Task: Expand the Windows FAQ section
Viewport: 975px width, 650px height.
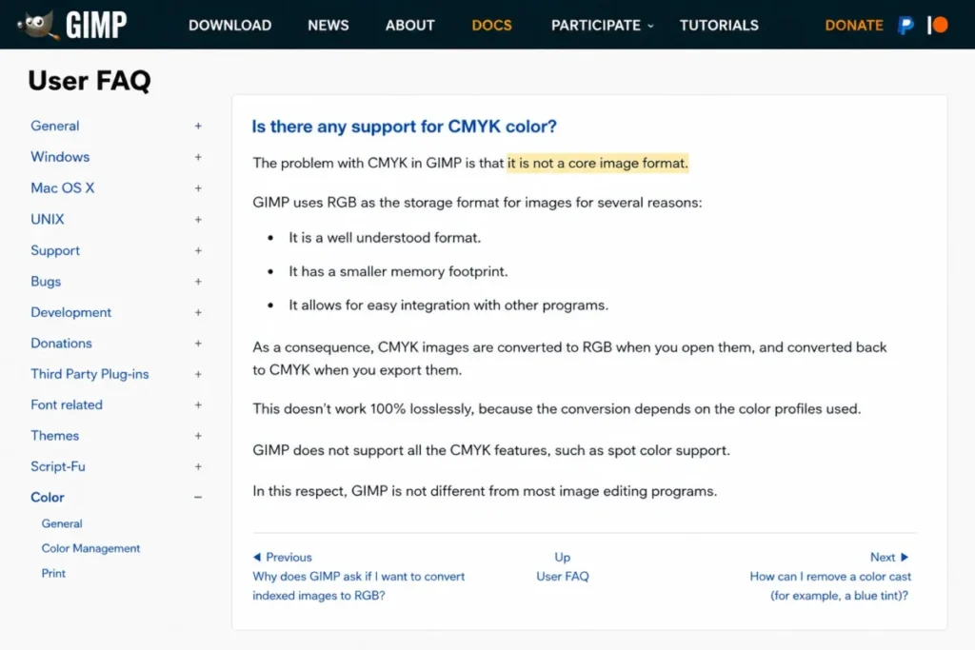Action: pyautogui.click(x=198, y=157)
